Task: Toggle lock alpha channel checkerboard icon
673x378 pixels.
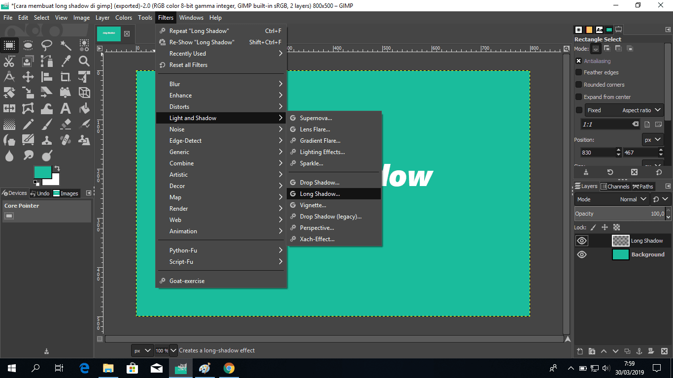Action: tap(616, 227)
